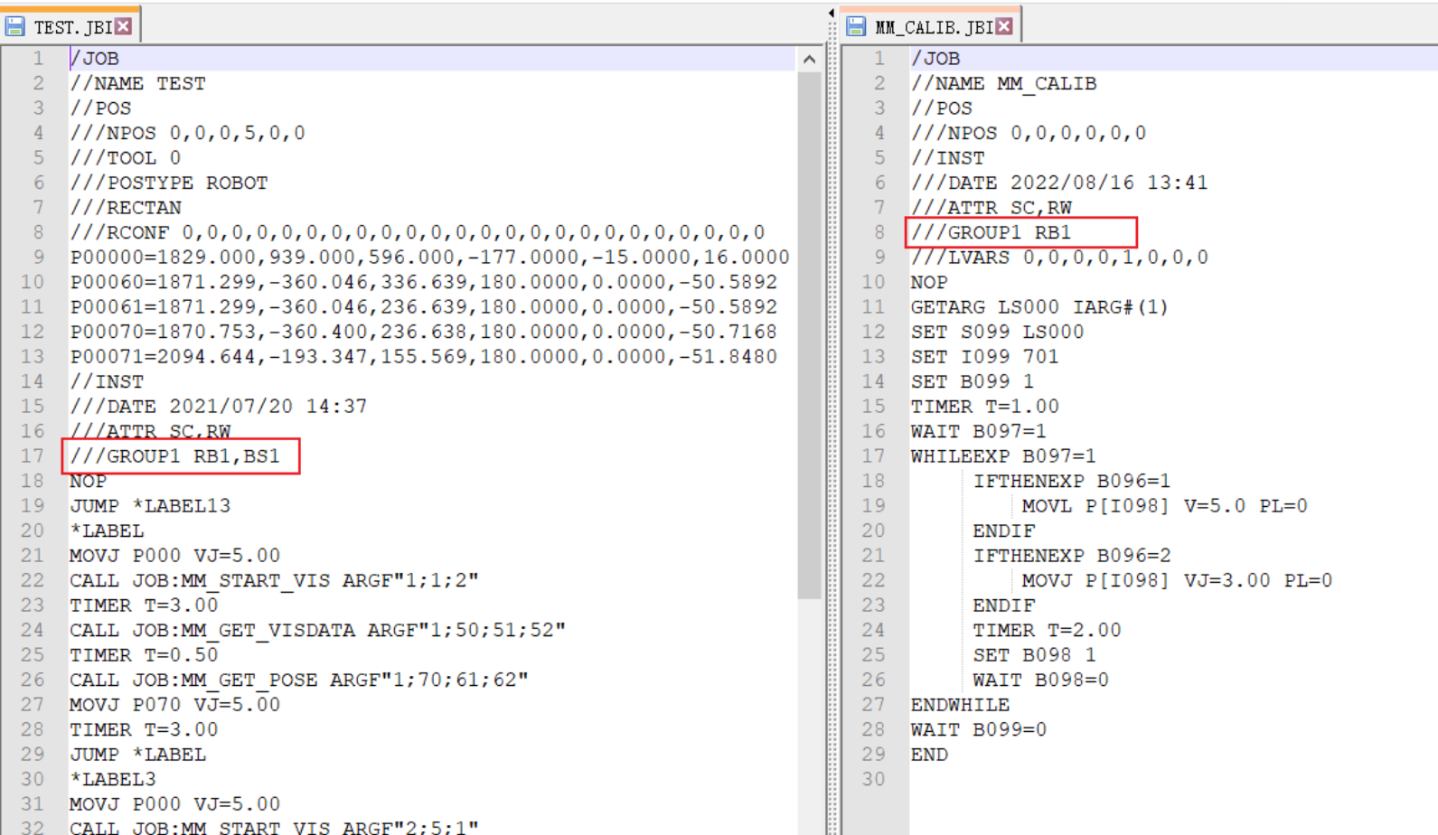Click the "///RECTAN" line
Viewport: 1438px width, 835px height.
point(126,208)
